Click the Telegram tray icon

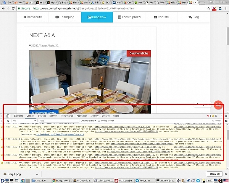[198, 180]
